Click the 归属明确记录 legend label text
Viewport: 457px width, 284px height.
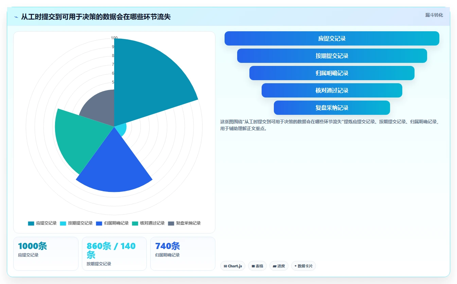point(116,223)
